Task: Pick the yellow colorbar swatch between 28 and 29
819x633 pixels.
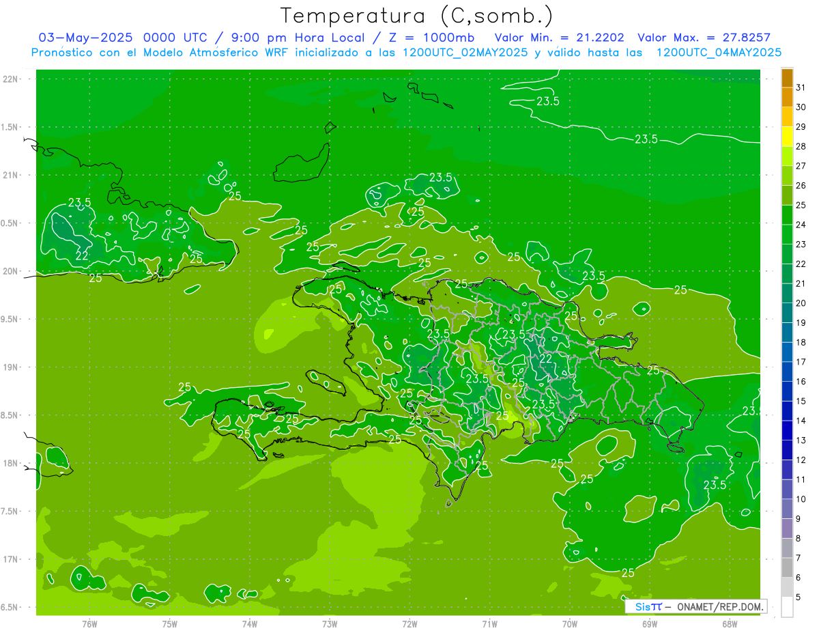Action: pyautogui.click(x=787, y=137)
